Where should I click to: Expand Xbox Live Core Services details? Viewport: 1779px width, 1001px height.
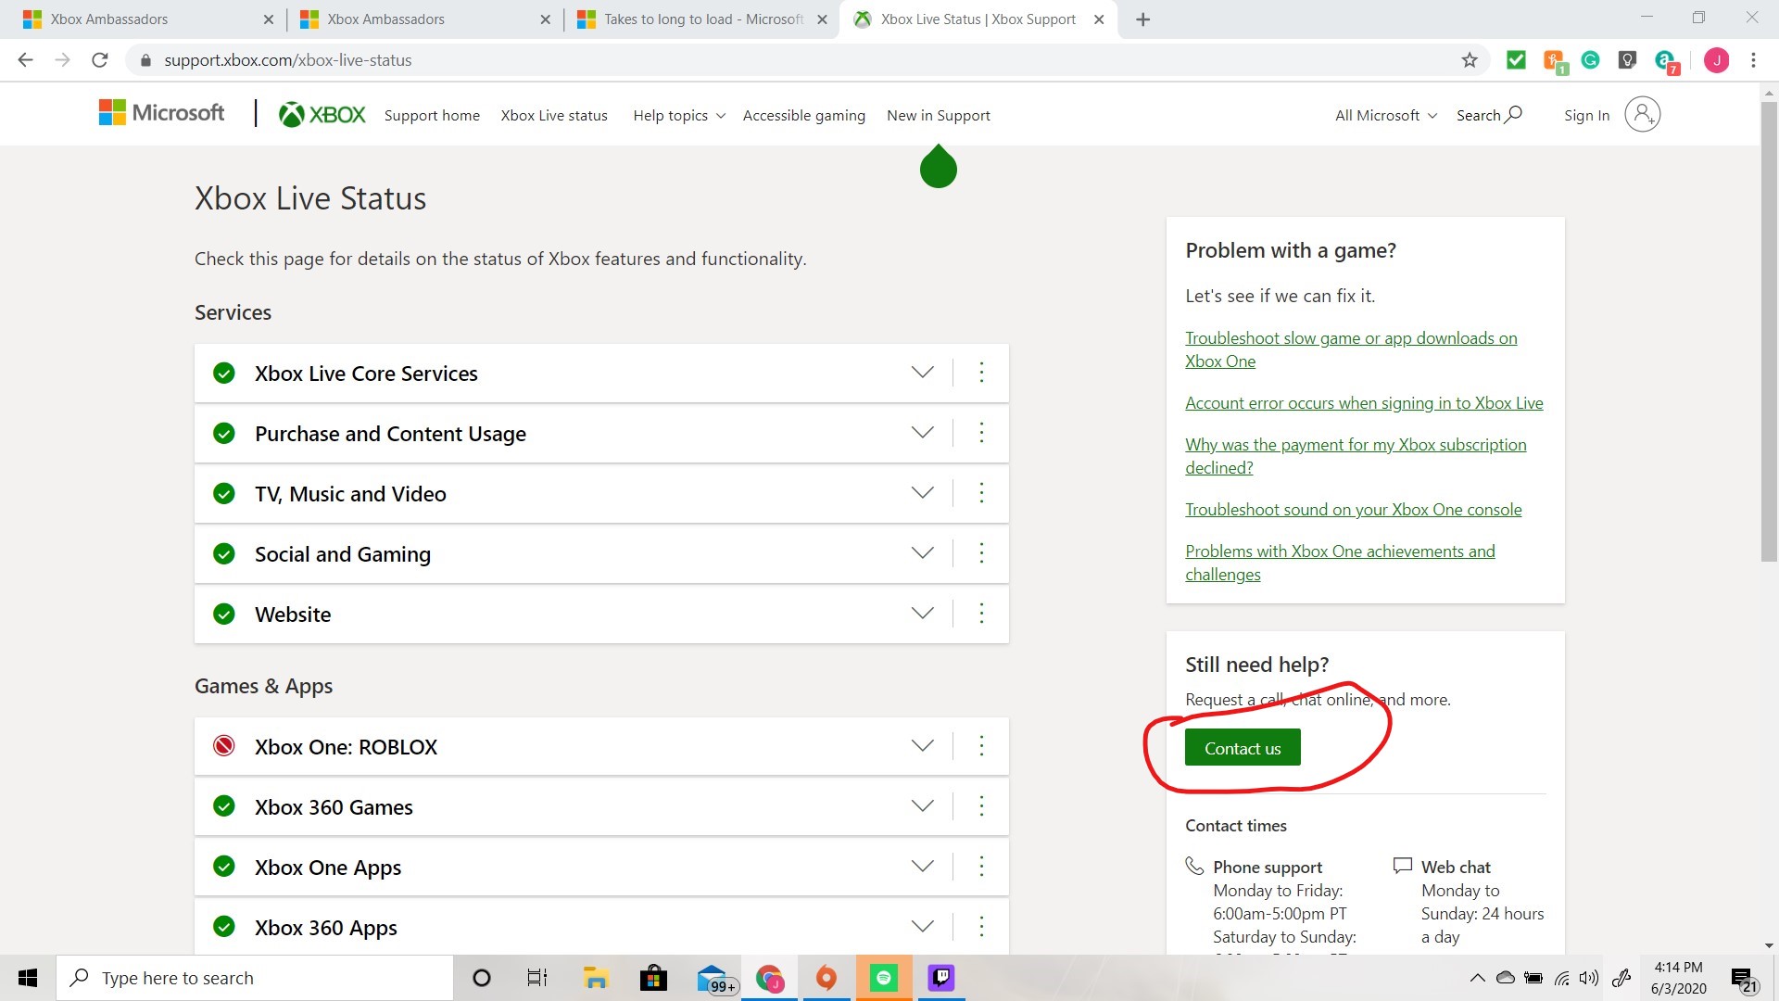922,373
